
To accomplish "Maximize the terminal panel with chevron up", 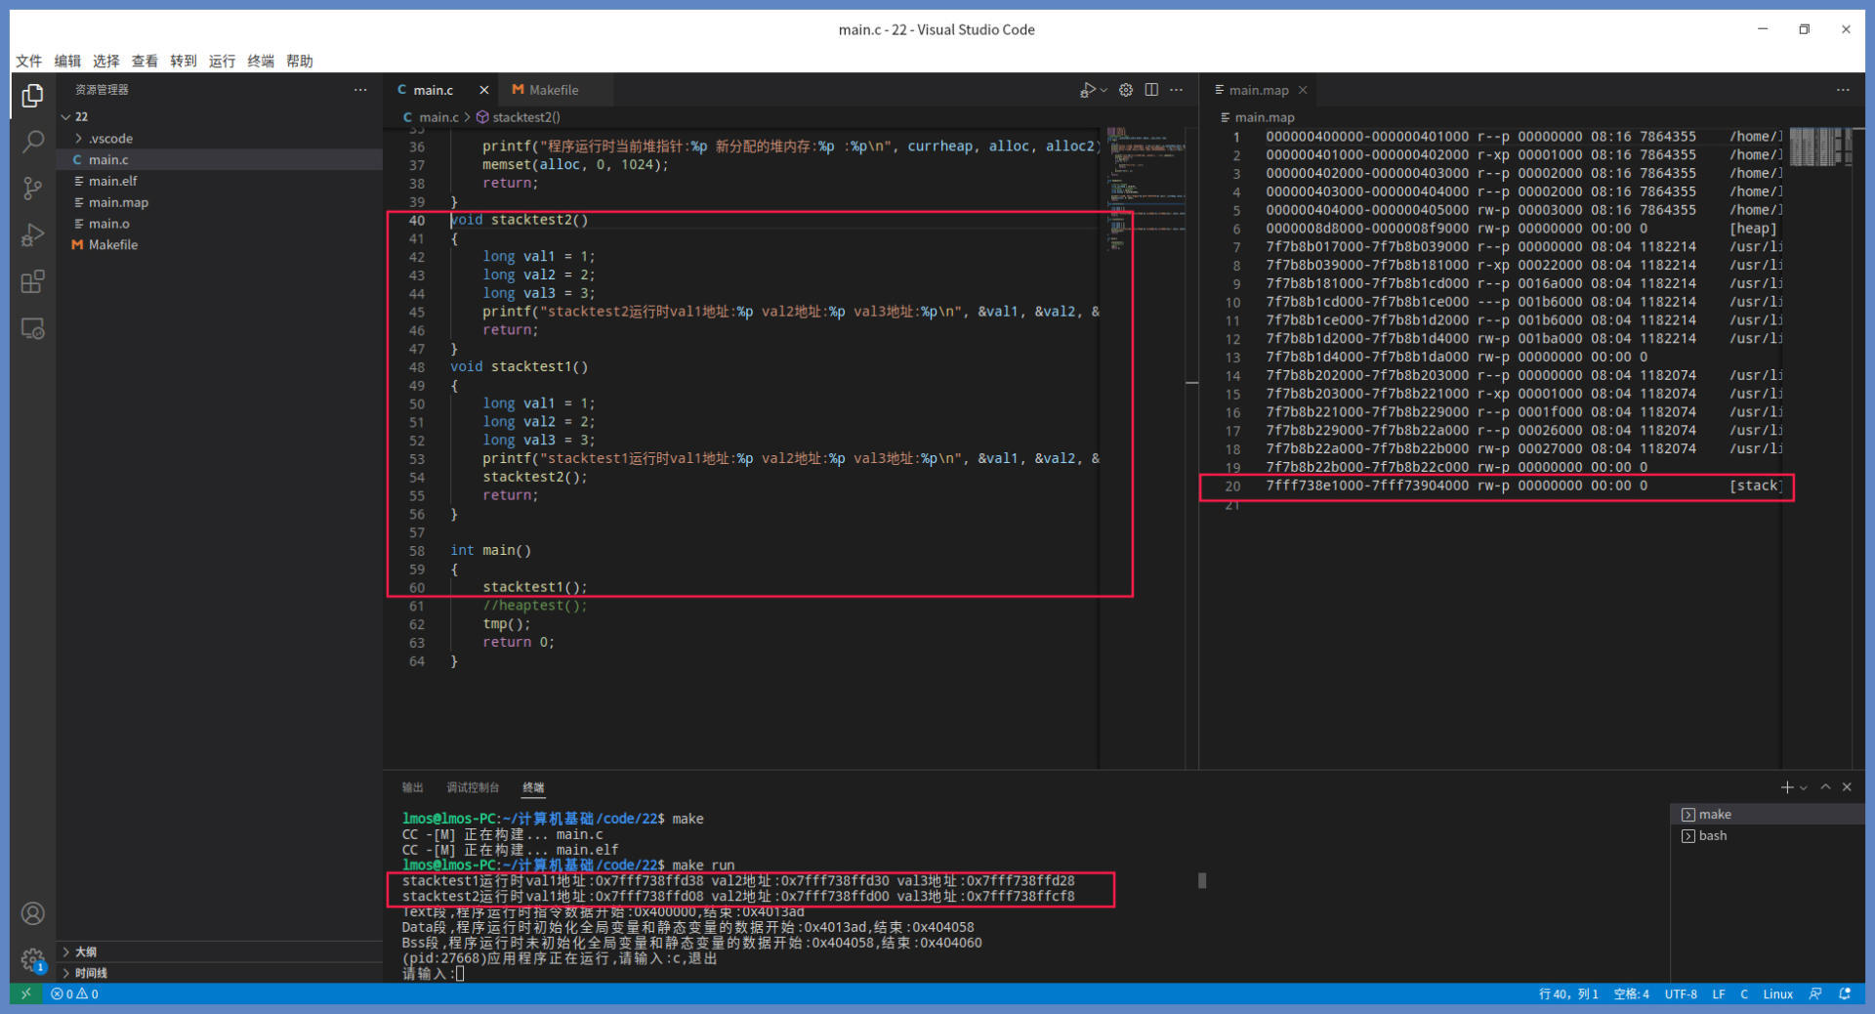I will click(x=1825, y=787).
